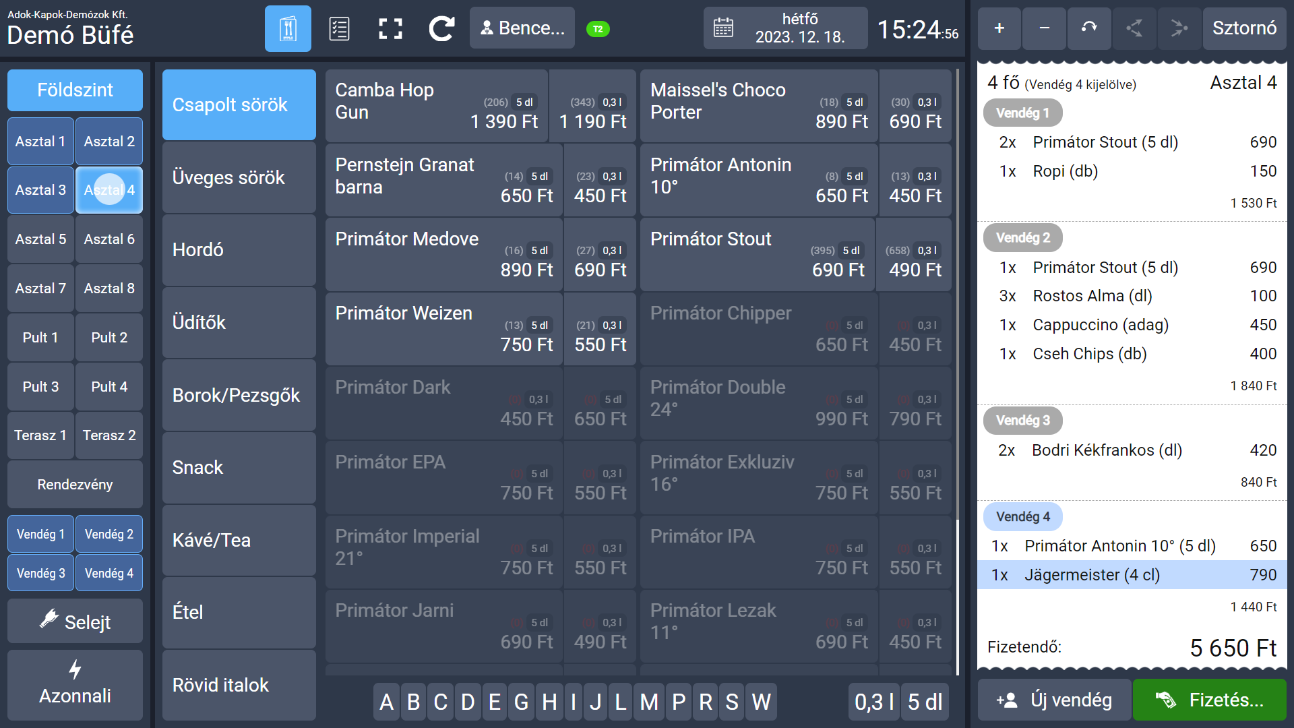Click the undo arrow icon
This screenshot has height=728, width=1294.
pyautogui.click(x=1089, y=28)
